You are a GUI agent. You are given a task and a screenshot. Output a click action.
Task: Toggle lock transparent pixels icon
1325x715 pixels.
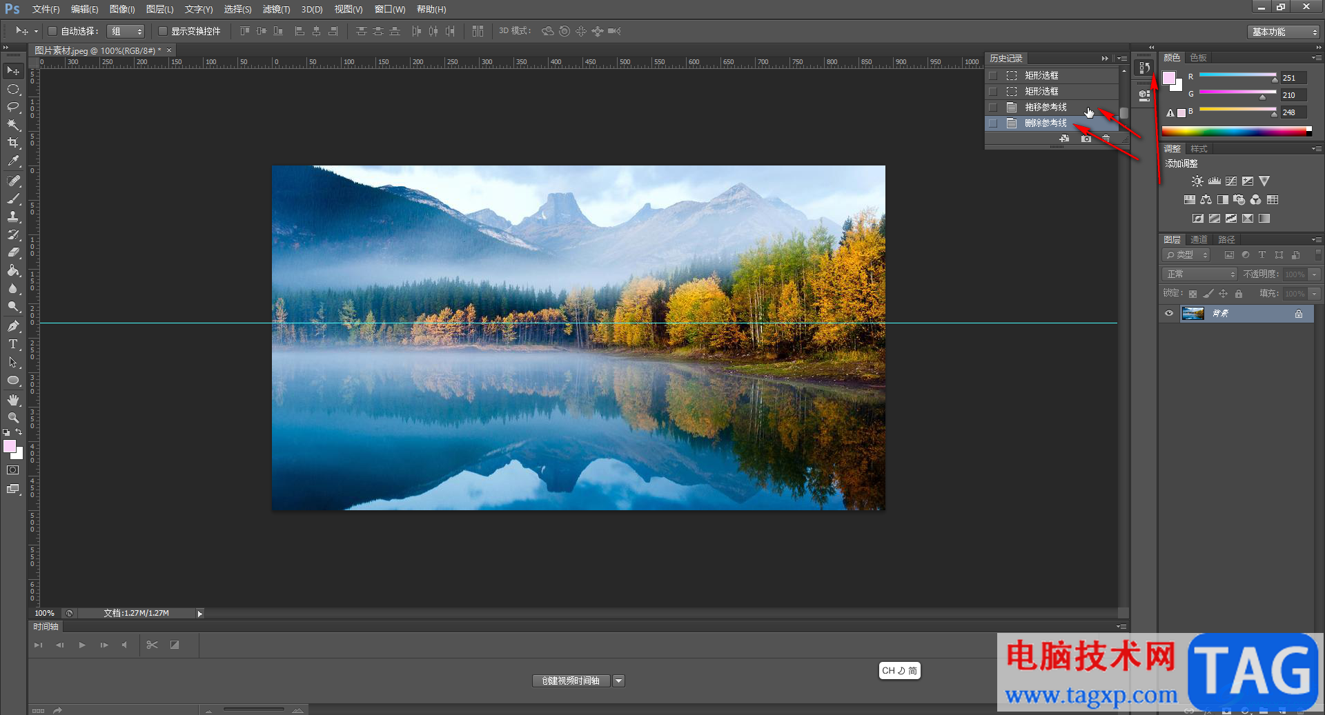[1192, 294]
